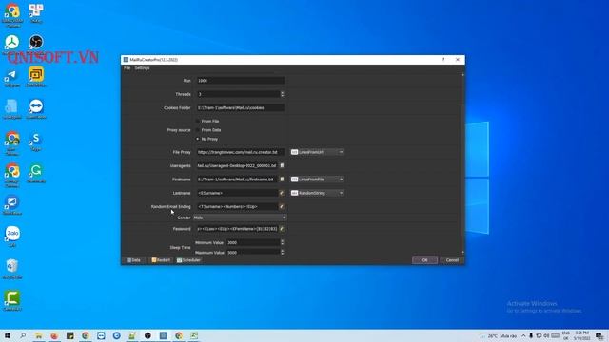Click the Threads number field
609x342 pixels.
click(238, 94)
